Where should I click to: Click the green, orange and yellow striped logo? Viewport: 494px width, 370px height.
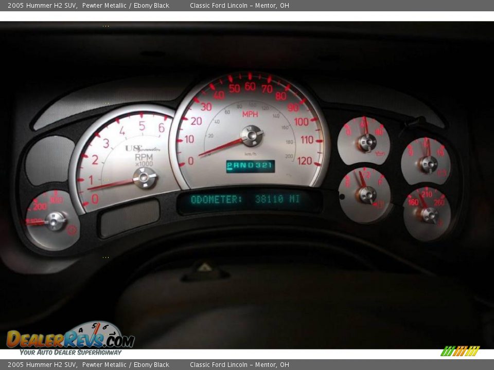[x=460, y=351]
